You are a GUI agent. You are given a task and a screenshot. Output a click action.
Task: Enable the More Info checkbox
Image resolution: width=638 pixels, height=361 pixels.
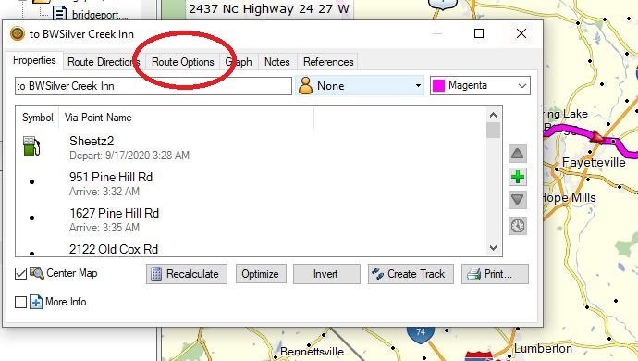point(20,303)
